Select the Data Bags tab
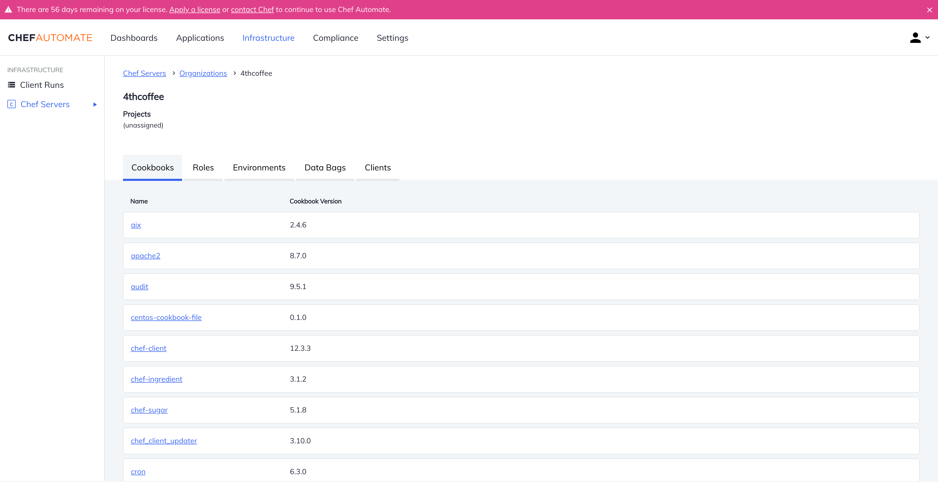Image resolution: width=938 pixels, height=482 pixels. point(325,167)
